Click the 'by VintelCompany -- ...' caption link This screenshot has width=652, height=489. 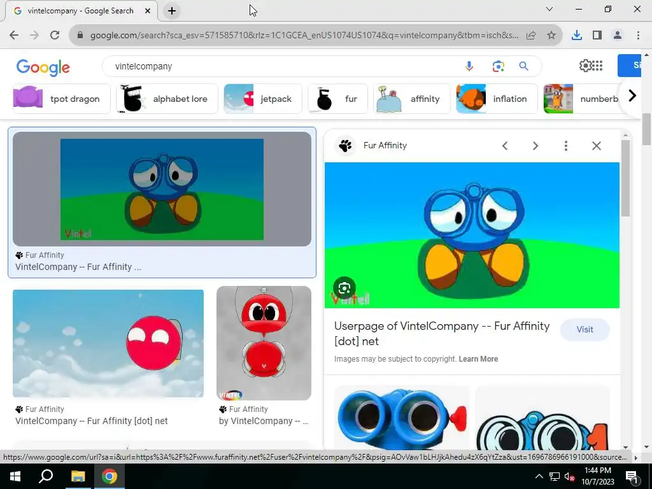[264, 421]
